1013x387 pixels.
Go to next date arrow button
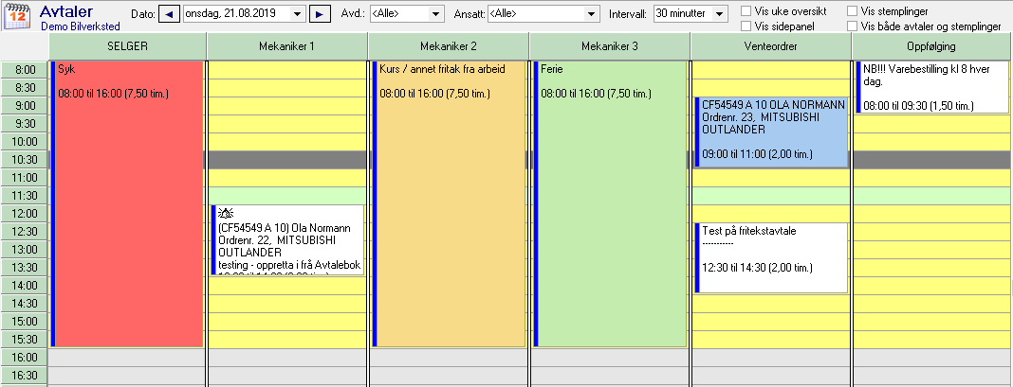[x=320, y=13]
